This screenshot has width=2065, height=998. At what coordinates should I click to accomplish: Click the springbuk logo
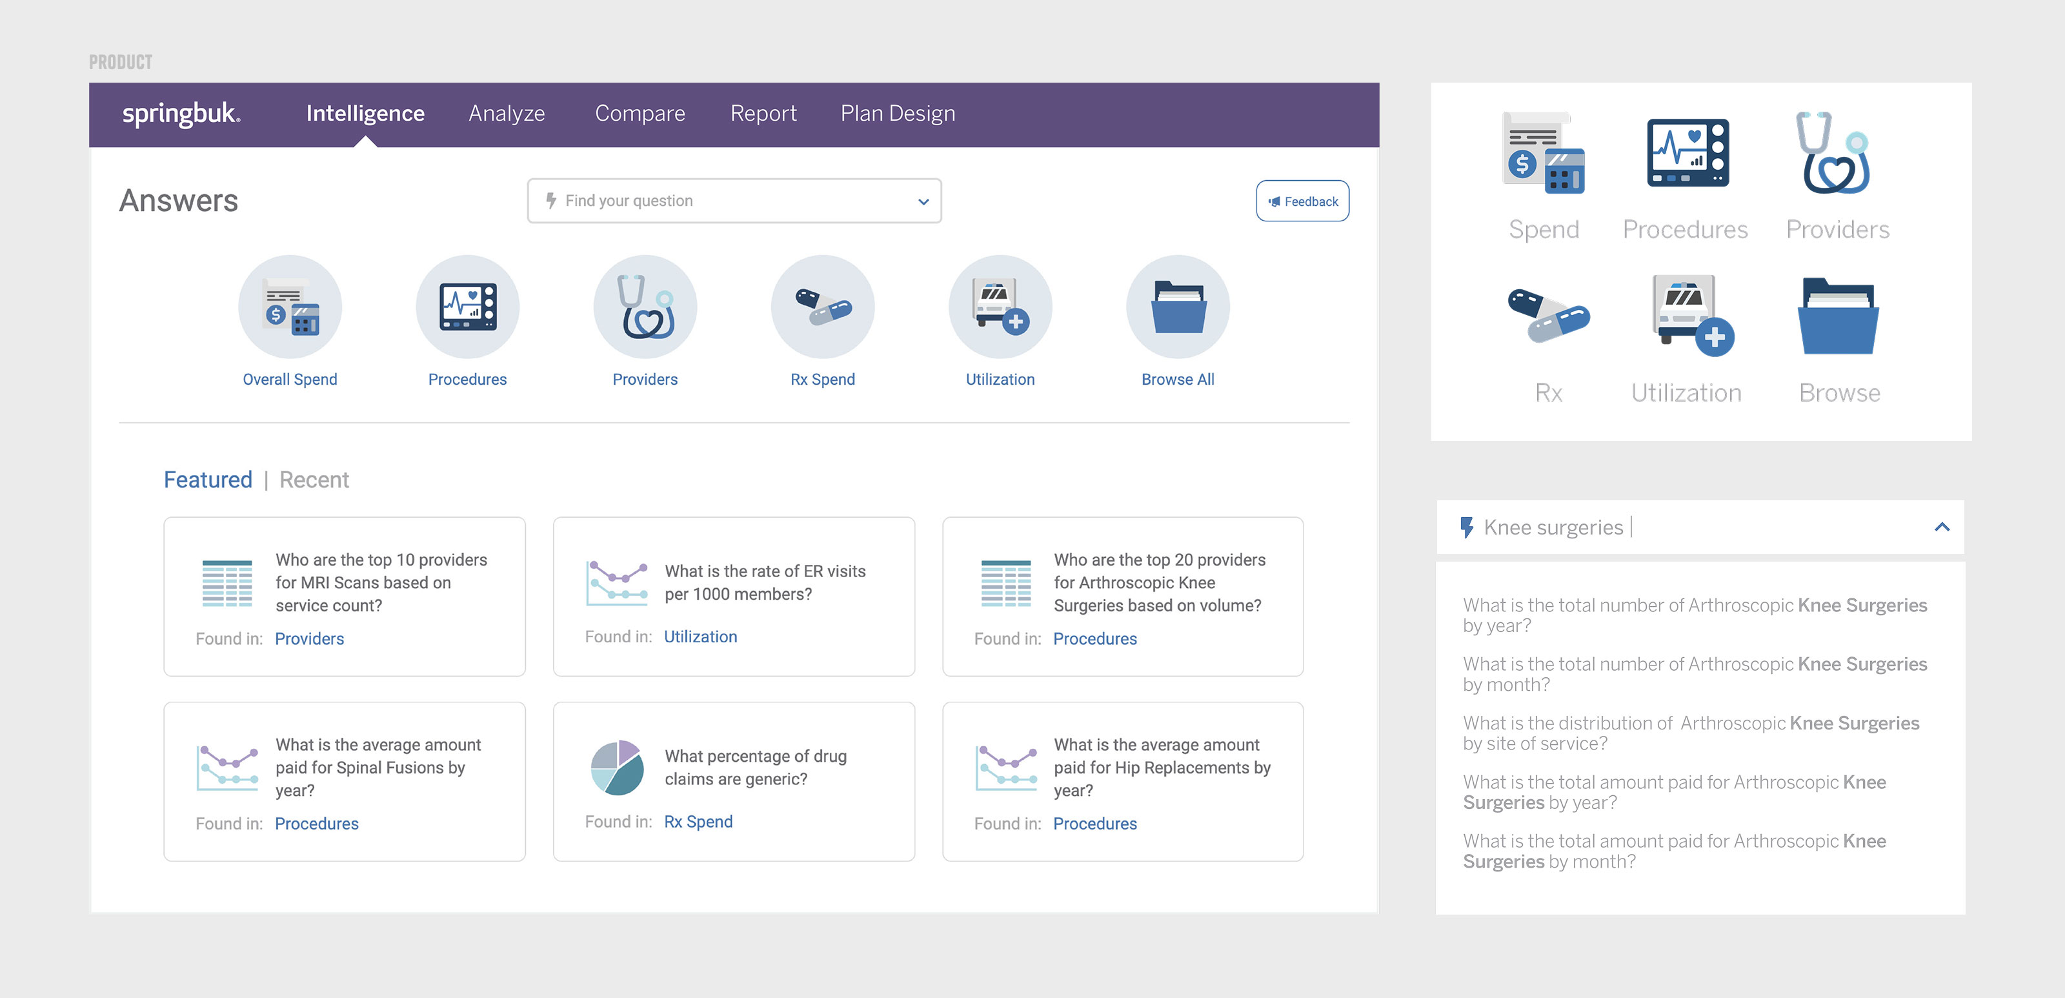[181, 114]
